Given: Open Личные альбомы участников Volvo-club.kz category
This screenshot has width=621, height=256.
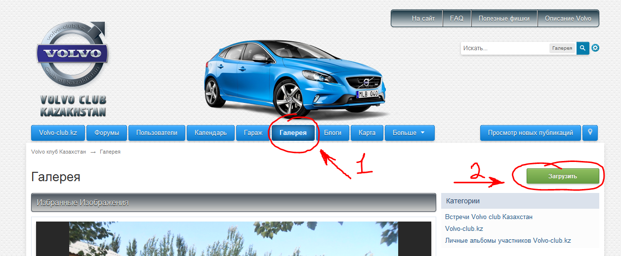Looking at the screenshot, I should [x=508, y=241].
